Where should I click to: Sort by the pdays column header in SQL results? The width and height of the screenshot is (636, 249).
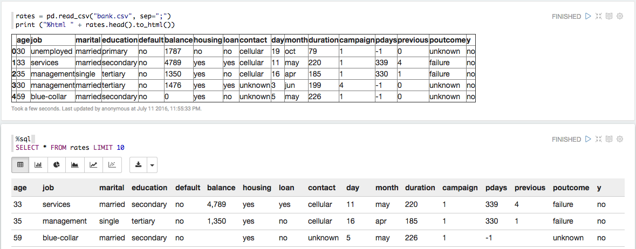[x=496, y=188]
